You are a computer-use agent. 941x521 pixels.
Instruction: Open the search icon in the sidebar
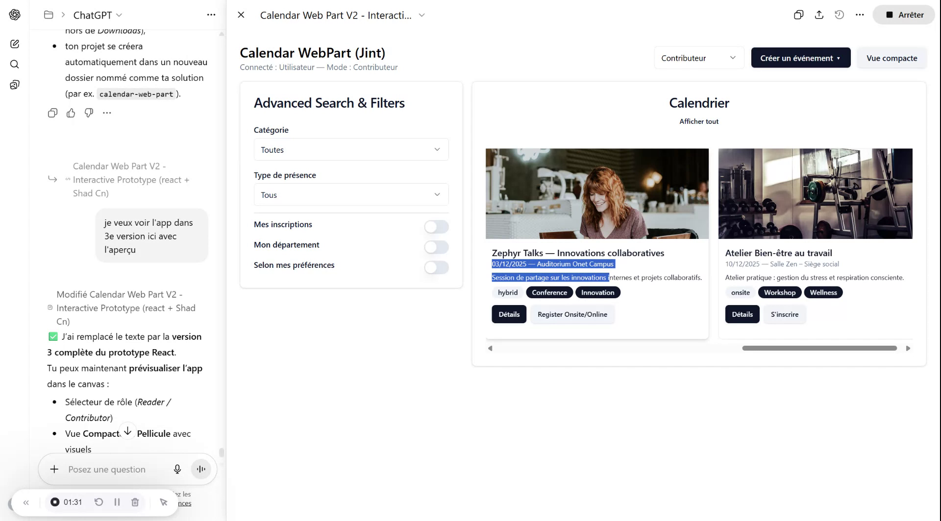pos(15,64)
